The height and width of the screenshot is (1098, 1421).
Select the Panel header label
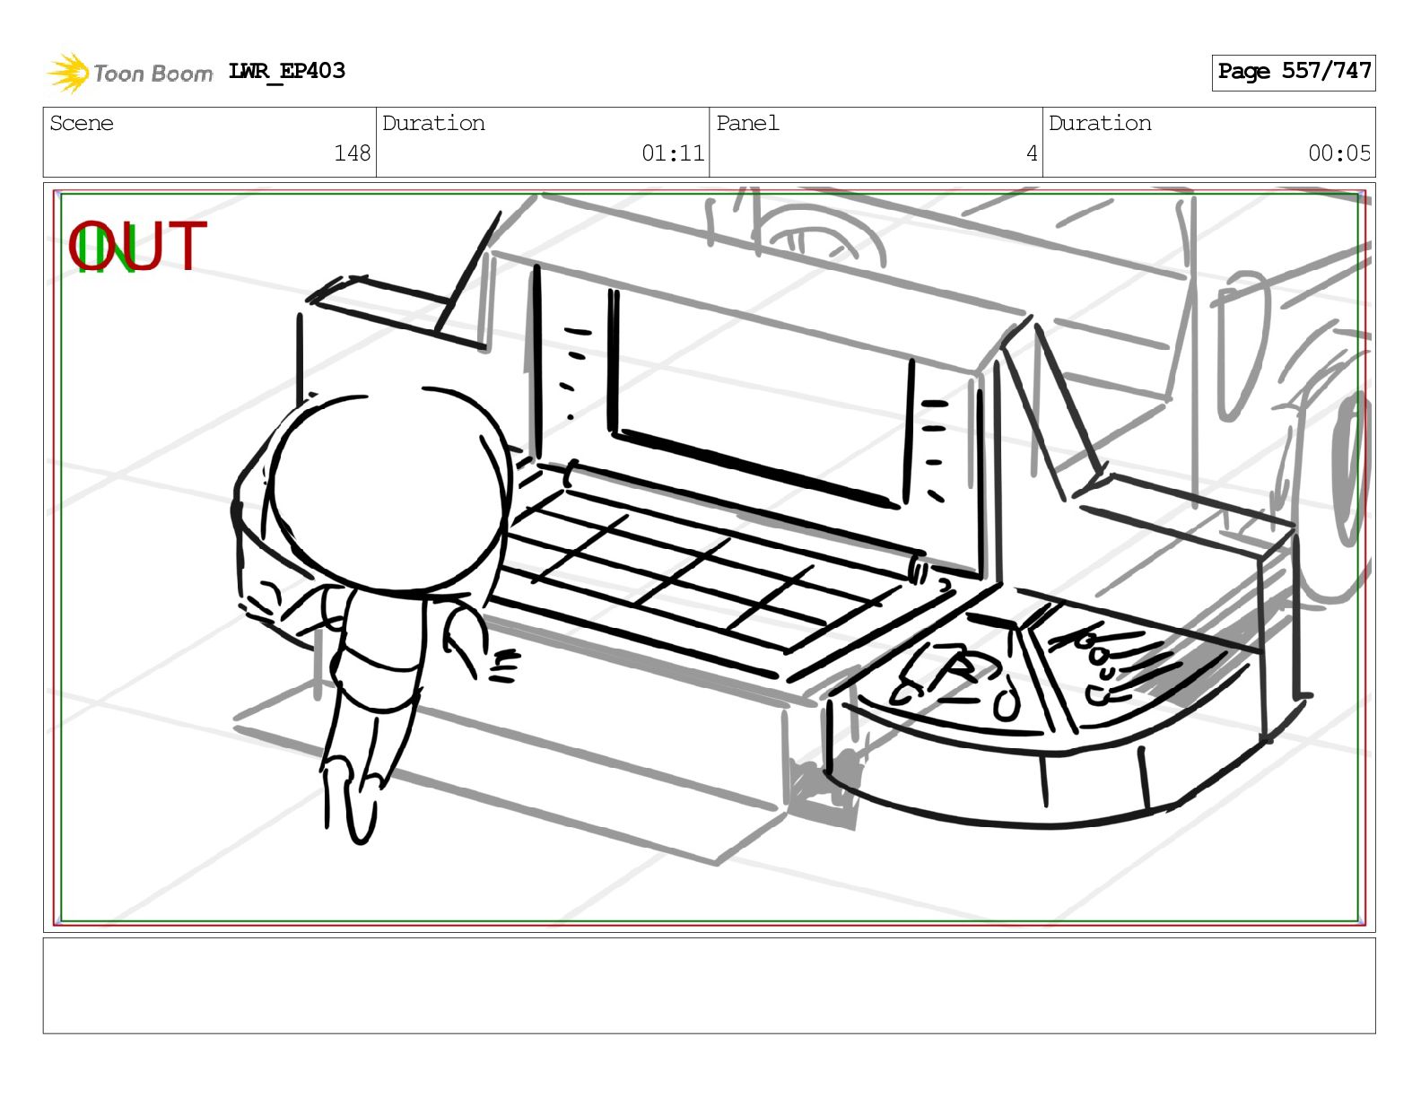(x=747, y=123)
